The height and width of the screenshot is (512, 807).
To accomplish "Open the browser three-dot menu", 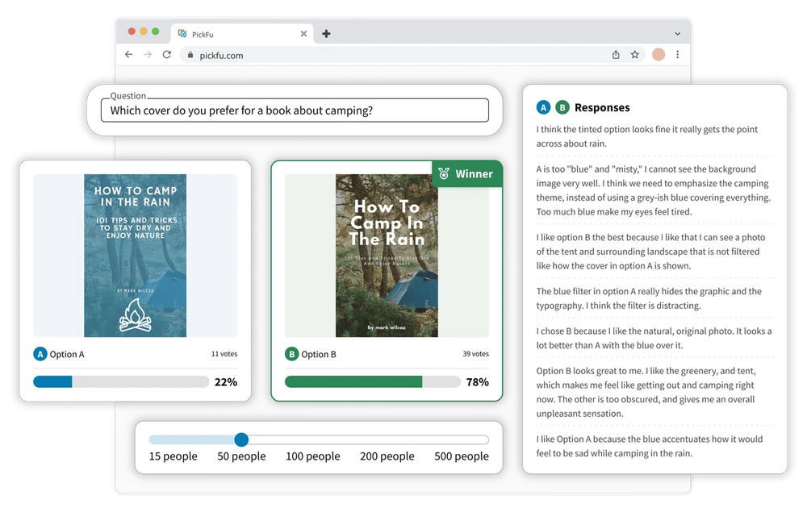I will 677,55.
